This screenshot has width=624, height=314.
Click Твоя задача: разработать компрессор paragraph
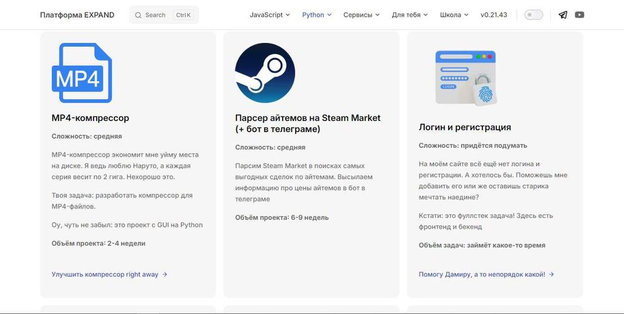[x=122, y=201]
